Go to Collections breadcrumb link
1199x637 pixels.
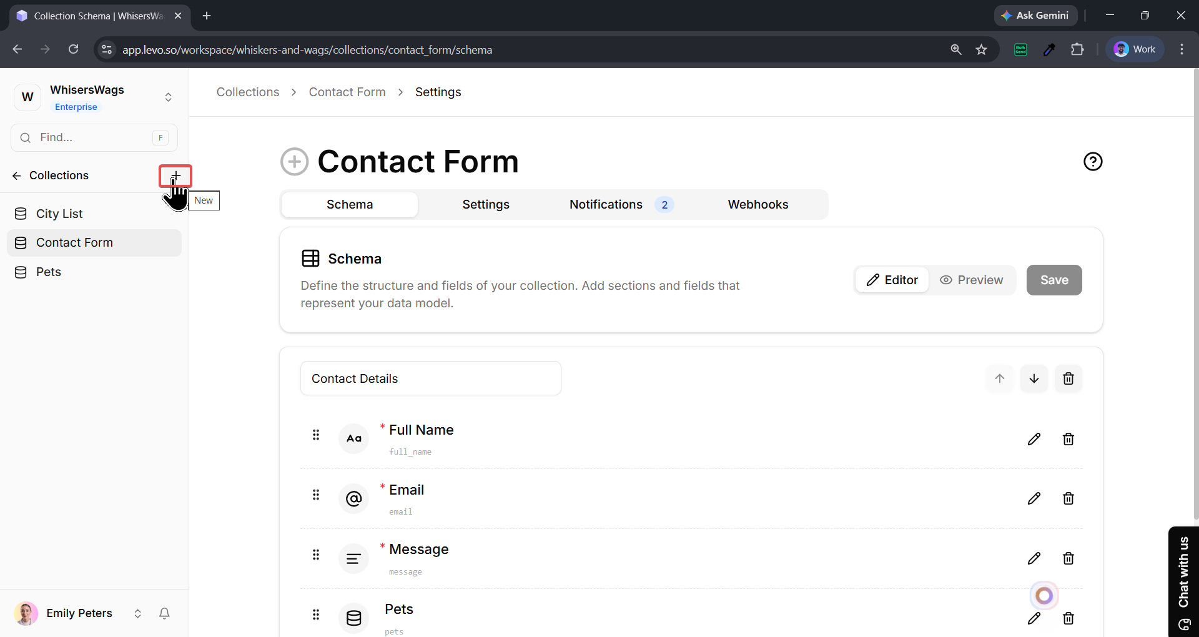[x=248, y=92]
